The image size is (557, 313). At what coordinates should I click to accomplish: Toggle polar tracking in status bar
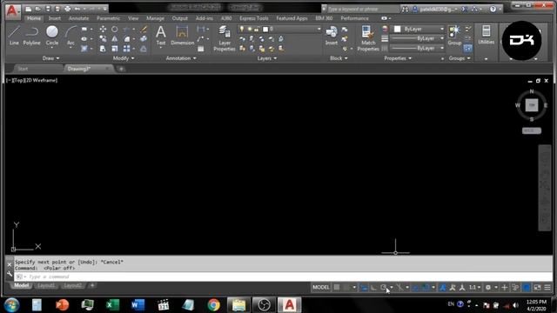point(384,288)
